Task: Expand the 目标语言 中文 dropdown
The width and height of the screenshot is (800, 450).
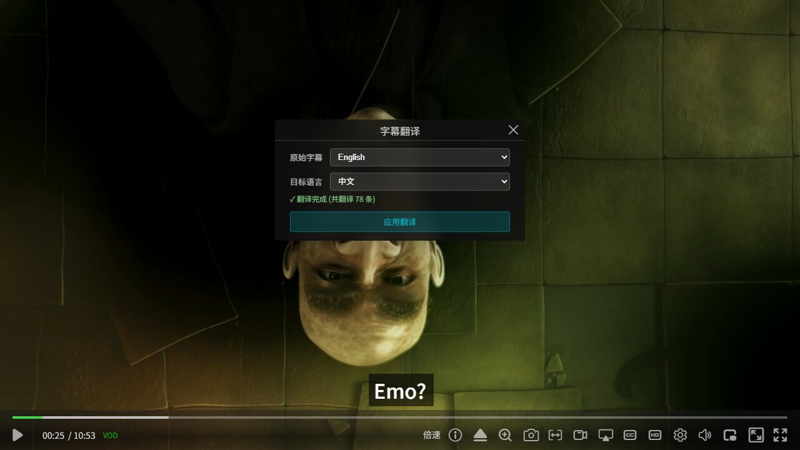Action: click(420, 181)
